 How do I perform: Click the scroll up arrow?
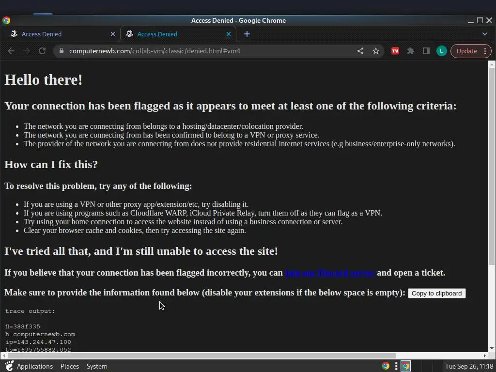click(x=492, y=64)
